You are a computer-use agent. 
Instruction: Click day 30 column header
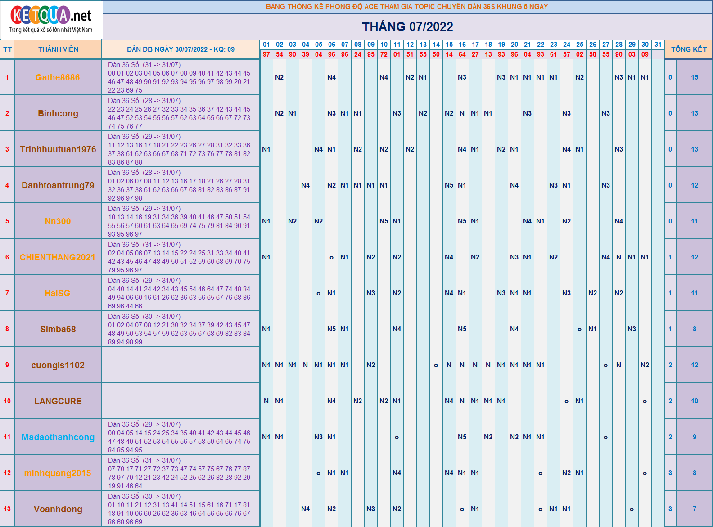tap(645, 45)
